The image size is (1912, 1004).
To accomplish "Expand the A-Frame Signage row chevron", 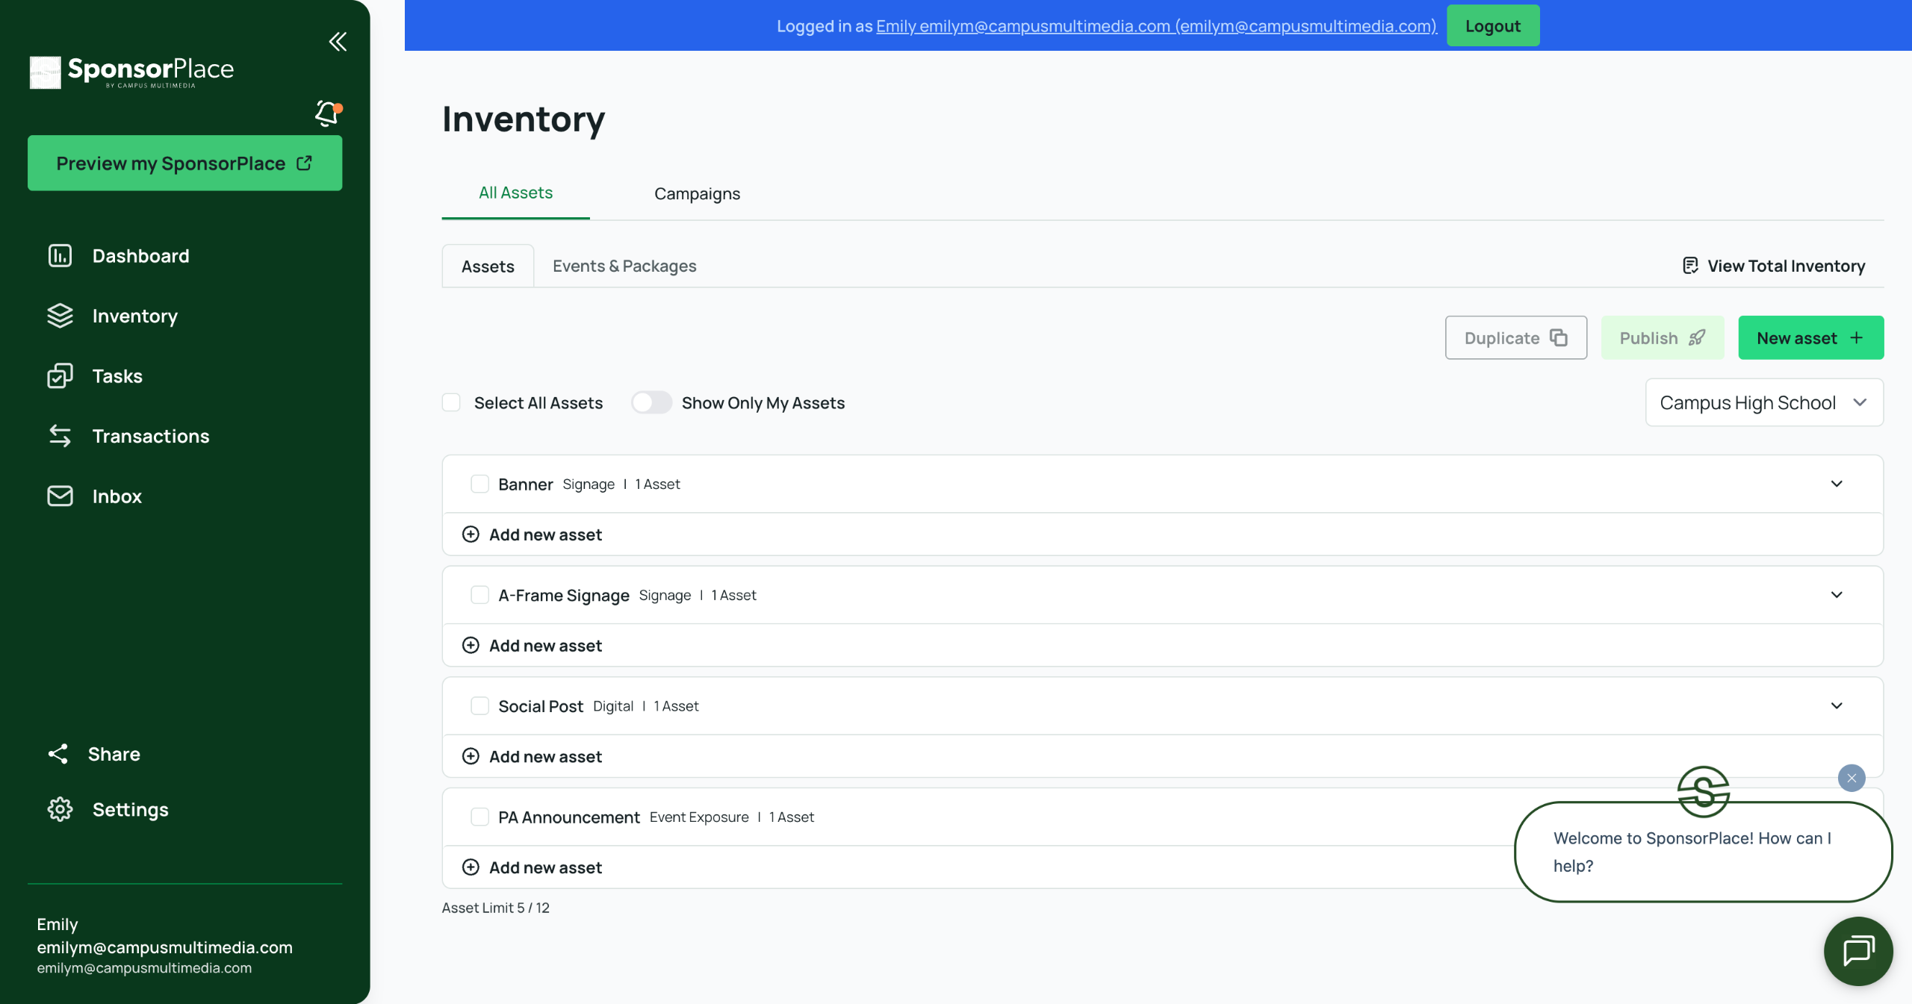I will click(1837, 595).
